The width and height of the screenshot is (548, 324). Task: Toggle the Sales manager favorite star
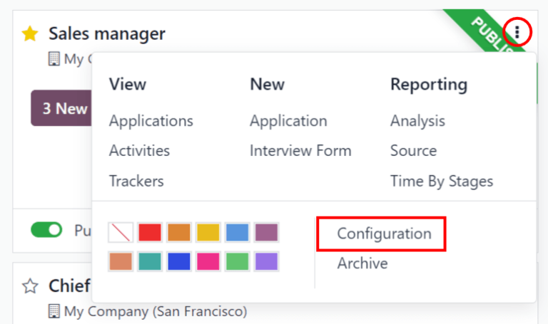(29, 34)
